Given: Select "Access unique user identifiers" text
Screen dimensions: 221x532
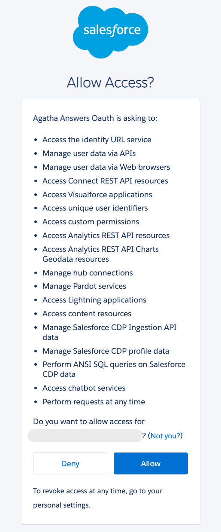Looking at the screenshot, I should click(95, 208).
